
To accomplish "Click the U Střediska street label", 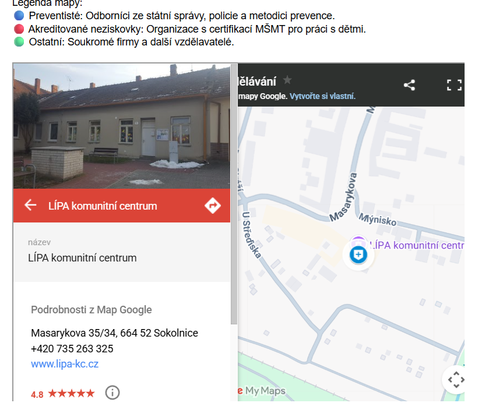I will 251,235.
